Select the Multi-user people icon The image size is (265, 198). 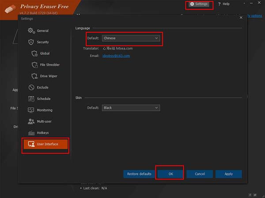31,121
